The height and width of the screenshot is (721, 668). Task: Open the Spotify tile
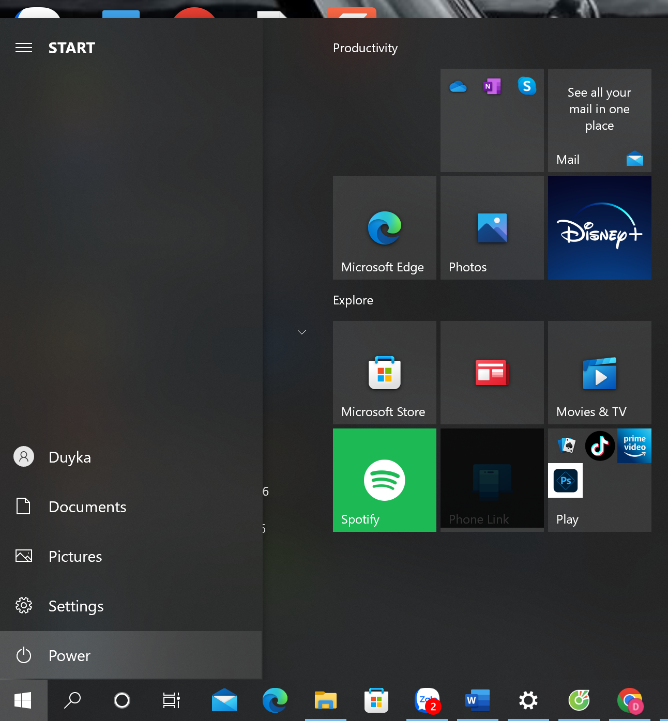[385, 480]
